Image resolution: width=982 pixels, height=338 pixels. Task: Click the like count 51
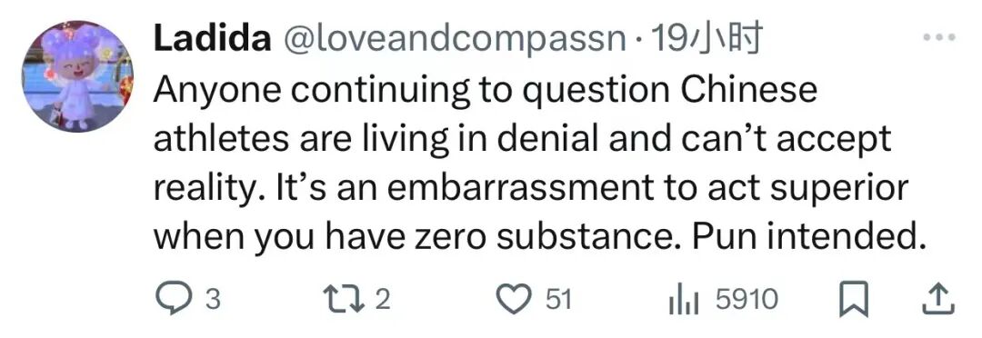point(558,300)
